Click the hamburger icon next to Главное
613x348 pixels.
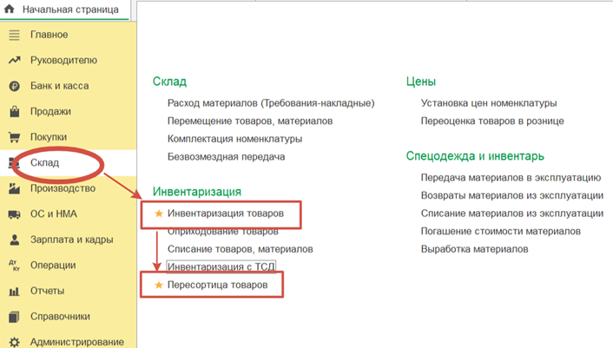click(14, 35)
